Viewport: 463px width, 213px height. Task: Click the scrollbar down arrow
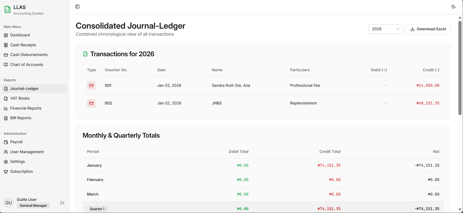460,210
